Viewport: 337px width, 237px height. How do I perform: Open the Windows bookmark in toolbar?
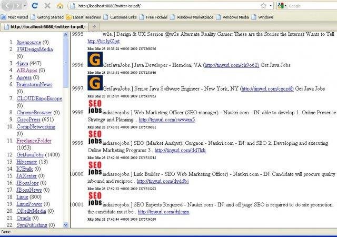pos(262,17)
